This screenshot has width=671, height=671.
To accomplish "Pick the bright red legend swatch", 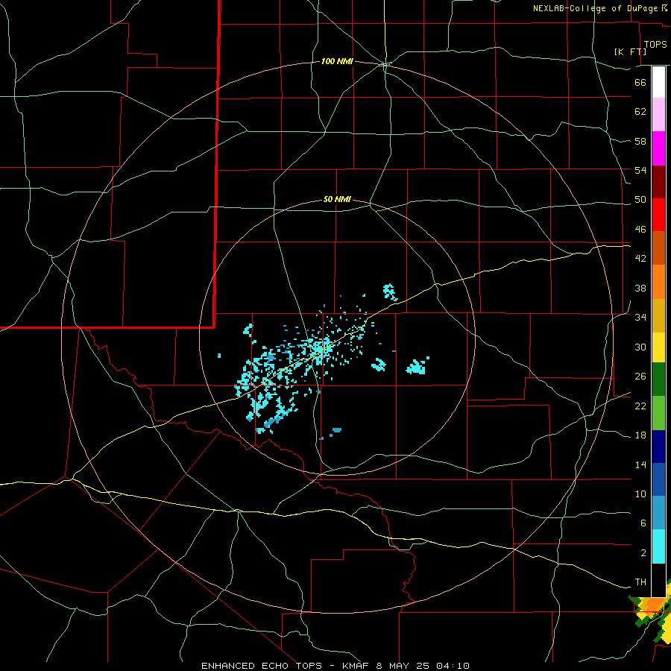I will [658, 215].
